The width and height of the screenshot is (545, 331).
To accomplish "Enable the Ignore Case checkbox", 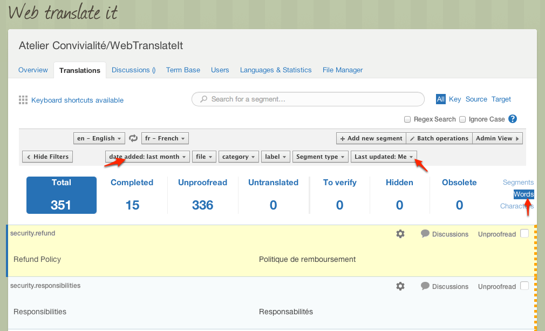I will [x=462, y=119].
